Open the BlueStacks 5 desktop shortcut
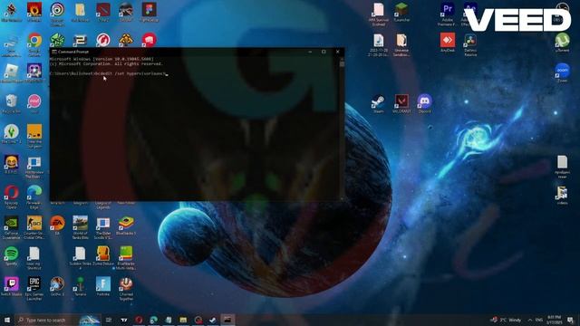 click(x=126, y=225)
